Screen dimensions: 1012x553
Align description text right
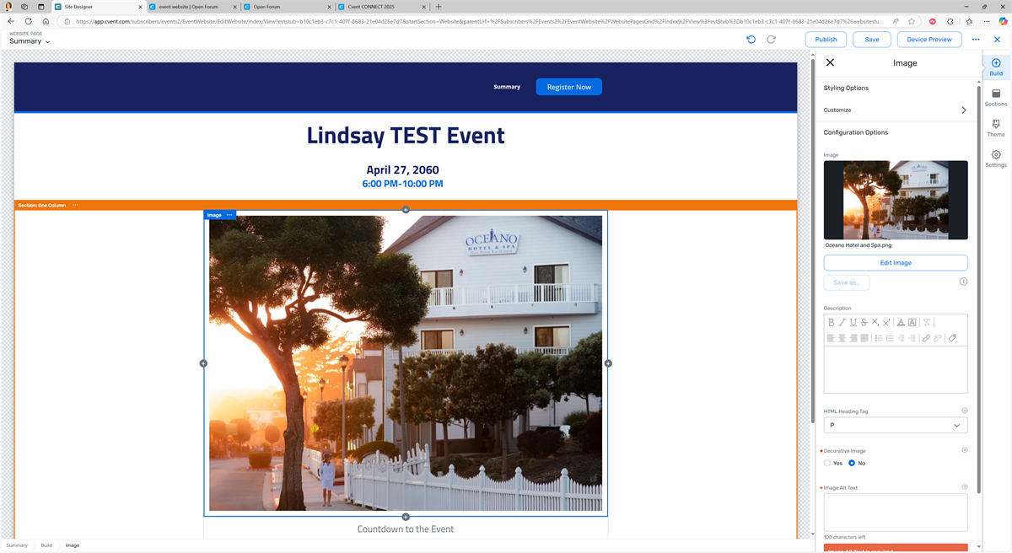853,338
